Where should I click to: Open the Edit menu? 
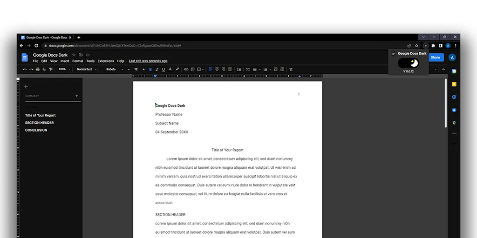44,61
